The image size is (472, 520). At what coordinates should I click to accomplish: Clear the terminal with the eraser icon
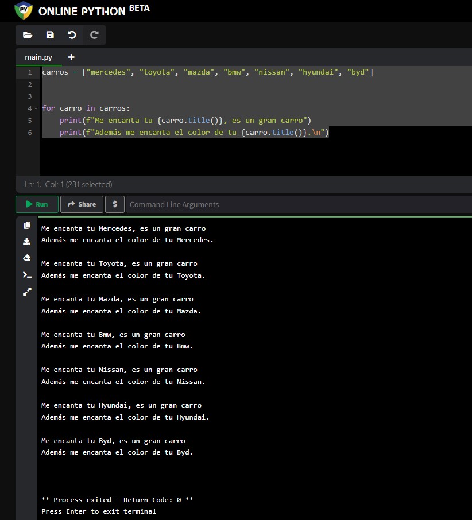27,258
